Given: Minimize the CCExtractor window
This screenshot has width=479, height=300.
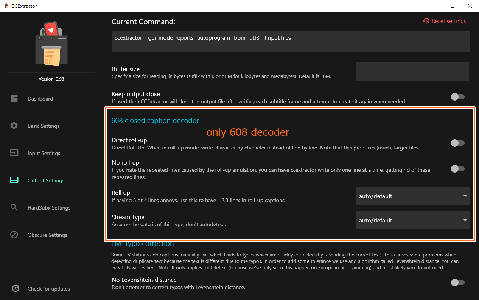Looking at the screenshot, I should pyautogui.click(x=435, y=6).
